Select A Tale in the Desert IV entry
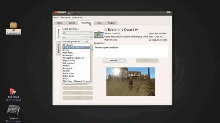This screenshot has height=123, width=220. coord(76,47)
